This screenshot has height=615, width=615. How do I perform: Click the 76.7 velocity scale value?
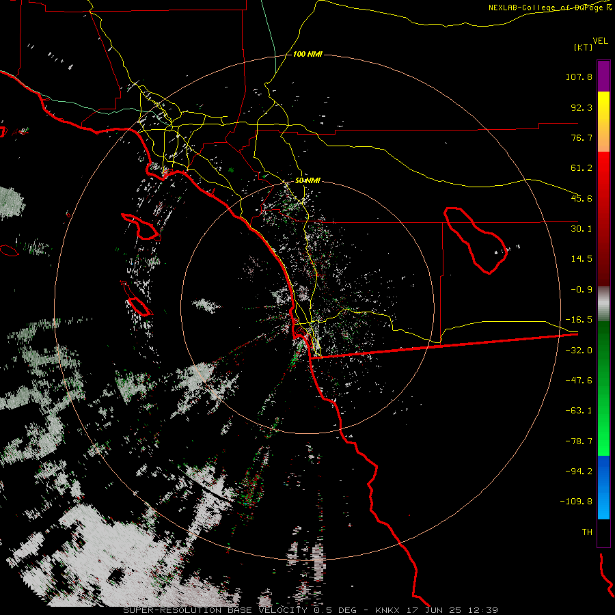[582, 137]
